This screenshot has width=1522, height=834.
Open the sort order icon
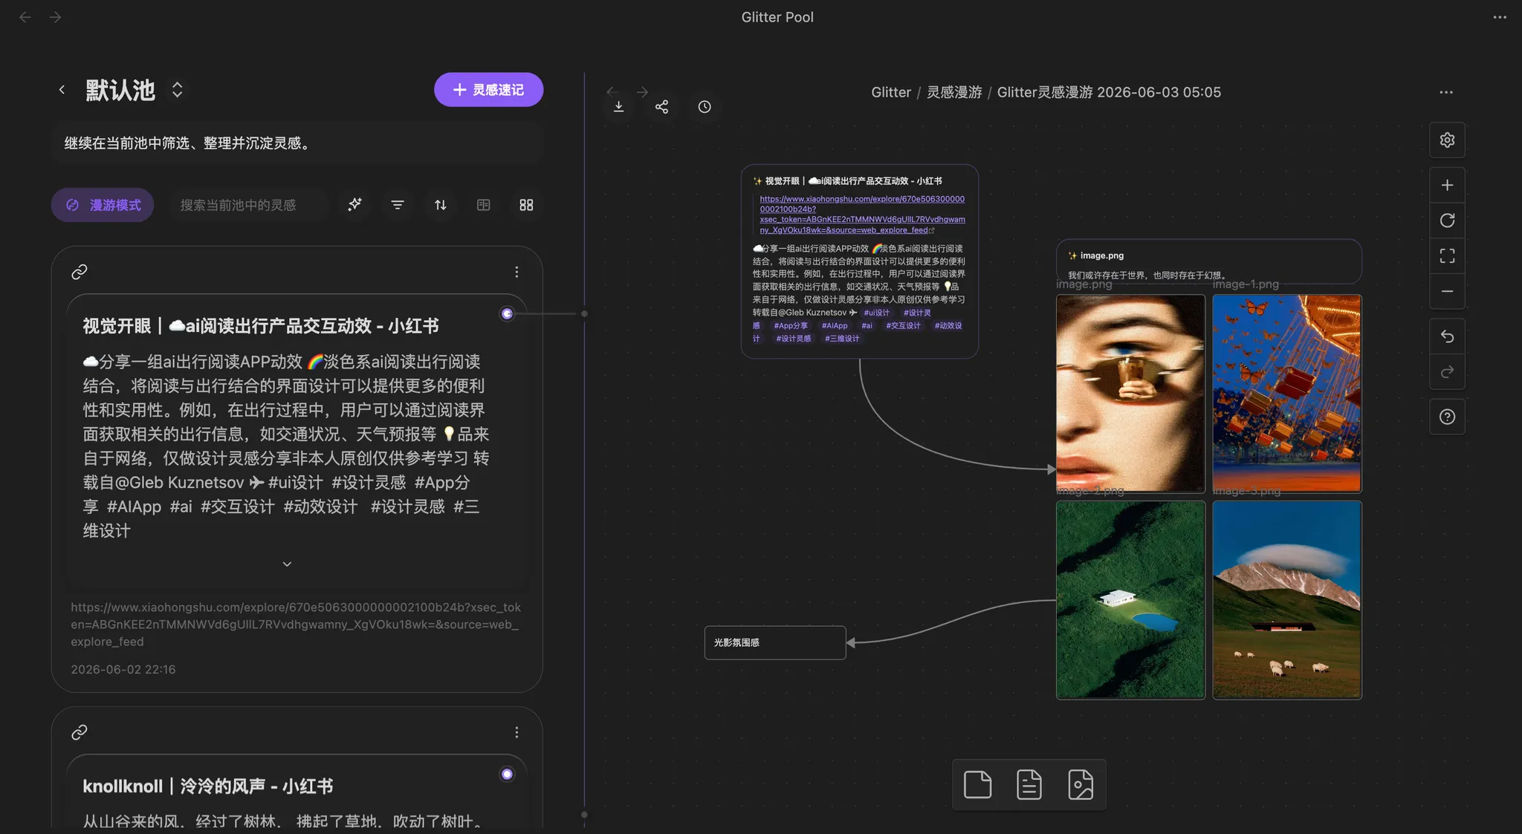(441, 205)
